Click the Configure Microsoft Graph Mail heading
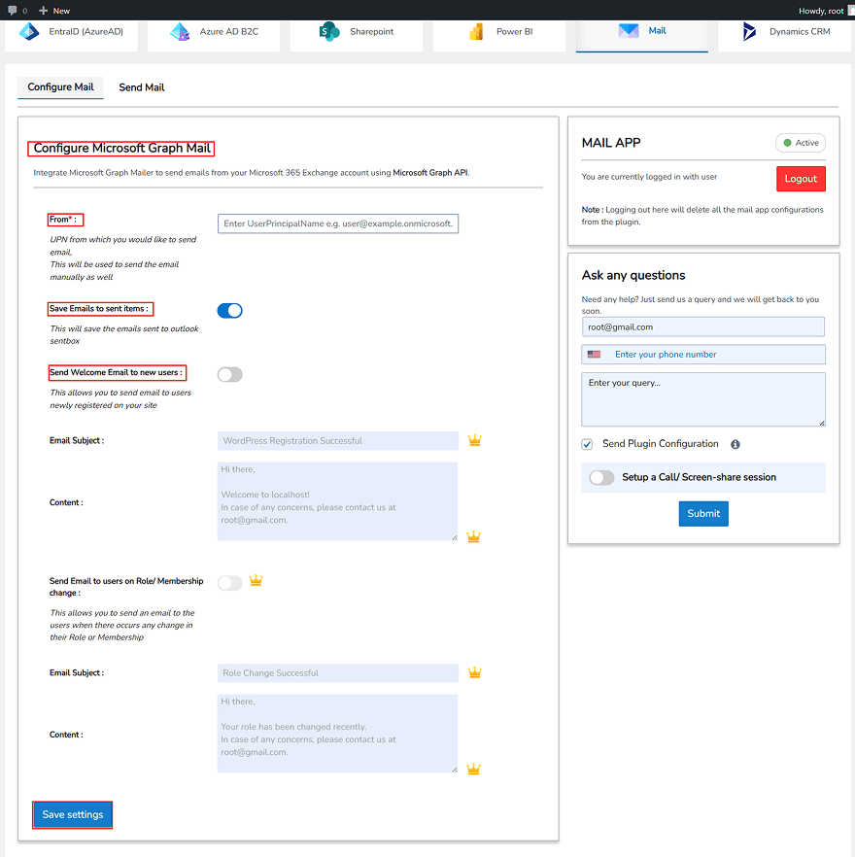 [x=121, y=148]
